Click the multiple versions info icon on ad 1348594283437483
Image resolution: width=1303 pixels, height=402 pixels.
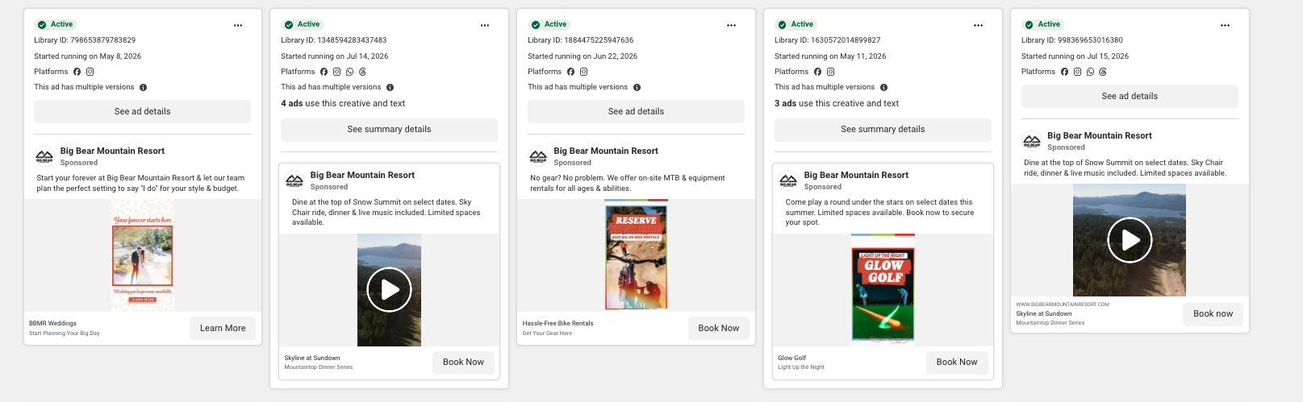point(390,87)
